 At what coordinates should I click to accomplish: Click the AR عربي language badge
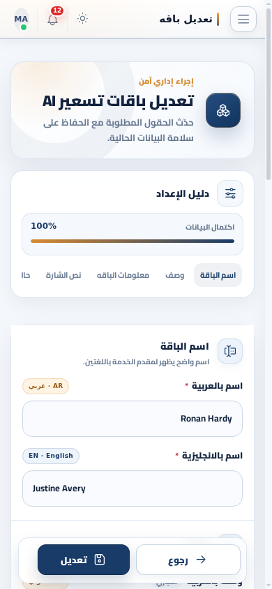click(x=46, y=386)
